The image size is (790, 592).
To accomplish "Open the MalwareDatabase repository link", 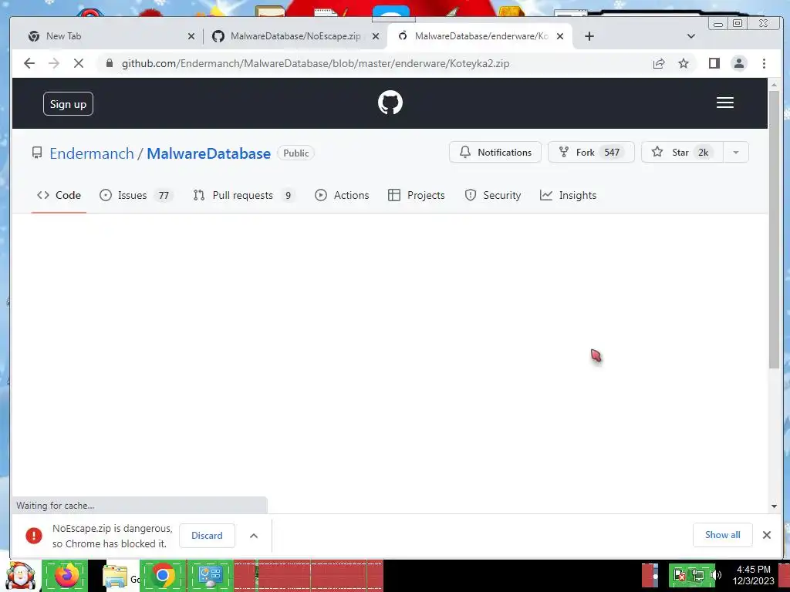I will pos(208,153).
